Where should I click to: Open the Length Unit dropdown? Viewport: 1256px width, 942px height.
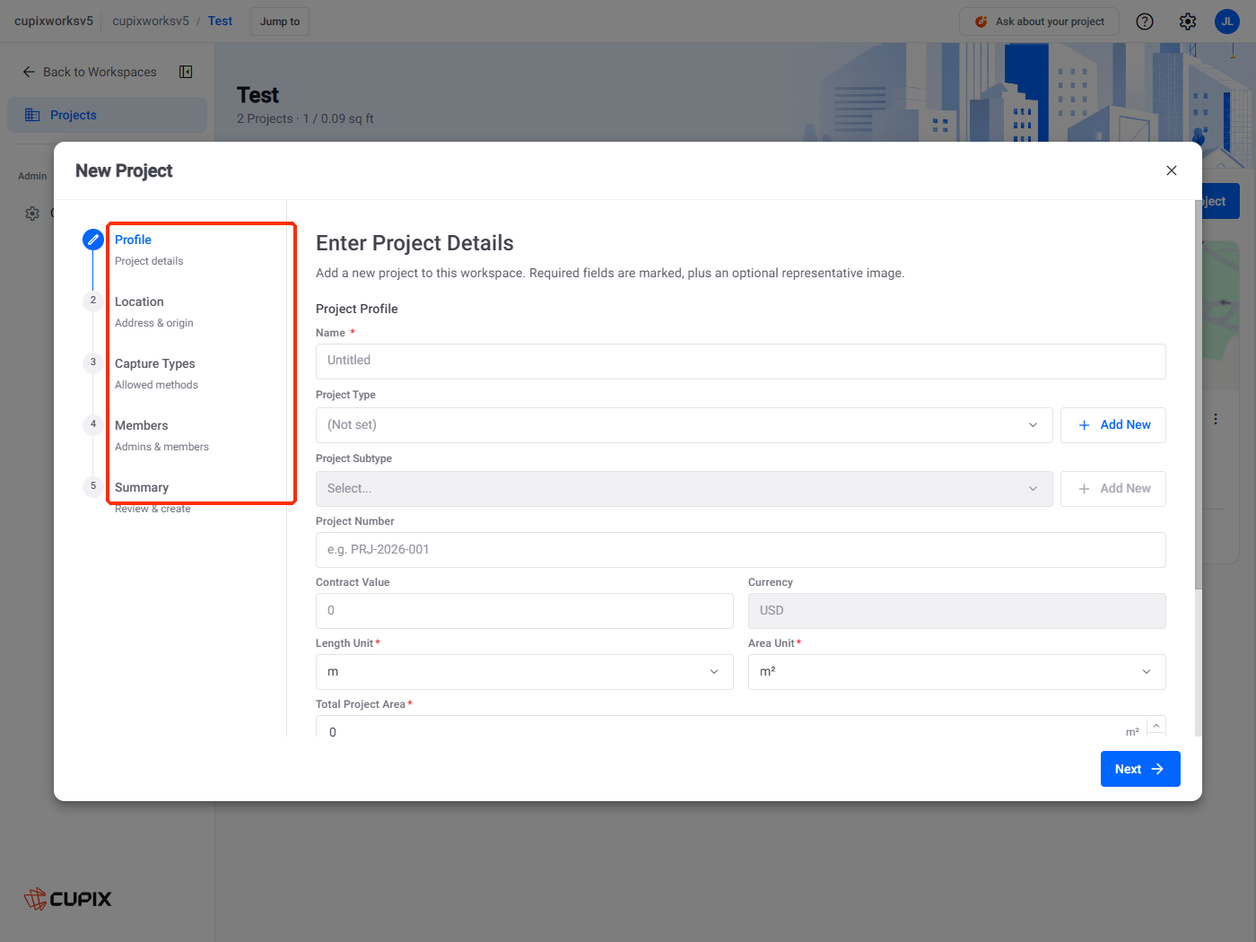525,672
